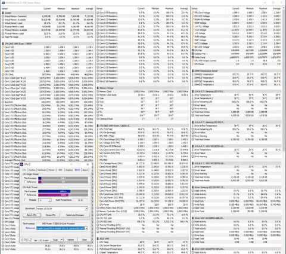Click the fan icon beside CPU Fan
This screenshot has height=254, width=286.
[193, 50]
